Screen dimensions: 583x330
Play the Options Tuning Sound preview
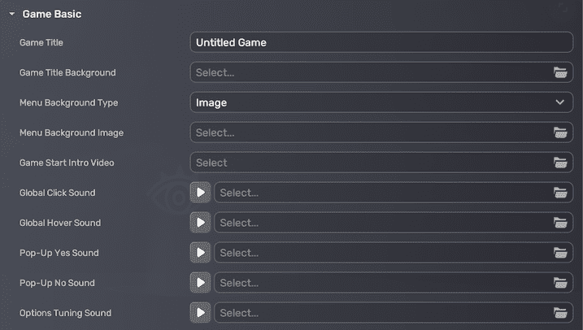pyautogui.click(x=200, y=313)
